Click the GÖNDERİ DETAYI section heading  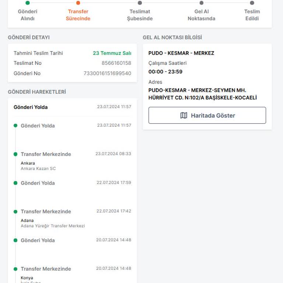(x=29, y=37)
